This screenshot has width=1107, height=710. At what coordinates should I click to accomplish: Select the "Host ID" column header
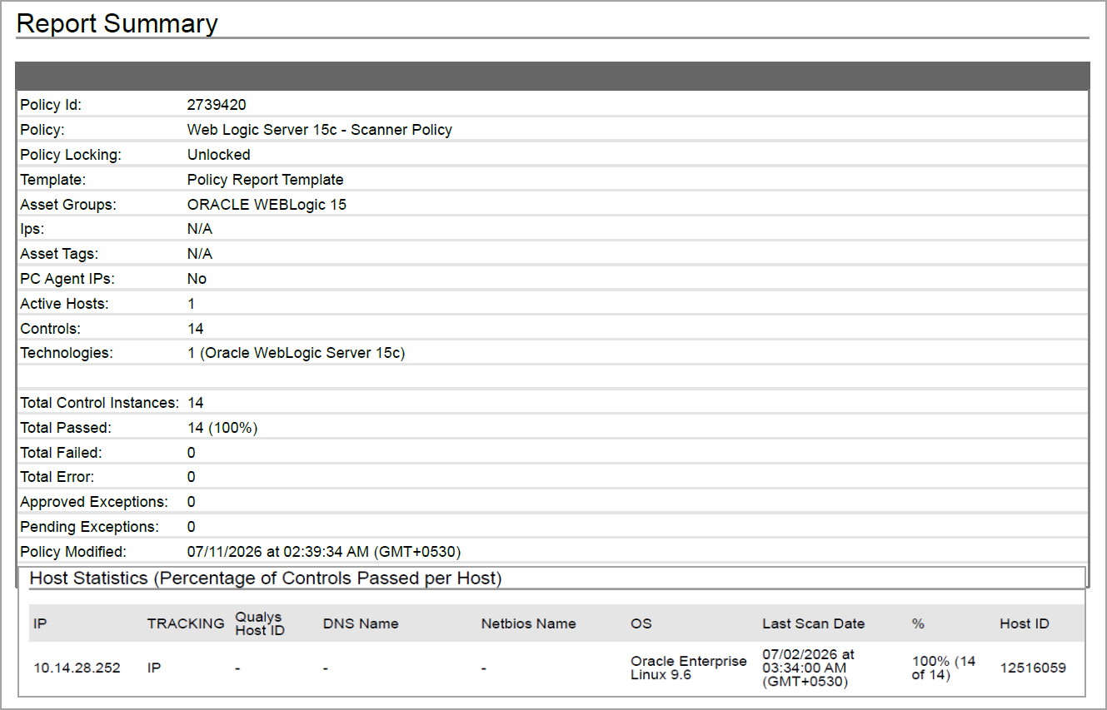1025,623
